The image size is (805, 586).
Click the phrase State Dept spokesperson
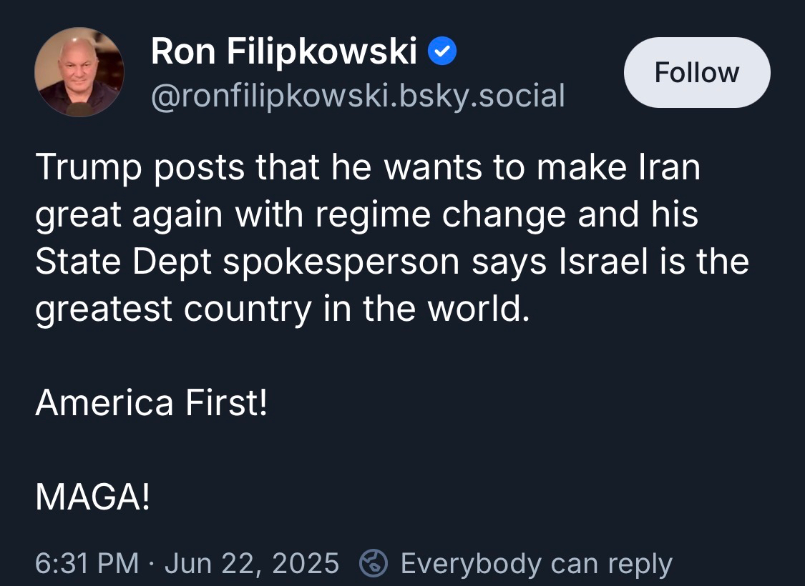click(247, 262)
